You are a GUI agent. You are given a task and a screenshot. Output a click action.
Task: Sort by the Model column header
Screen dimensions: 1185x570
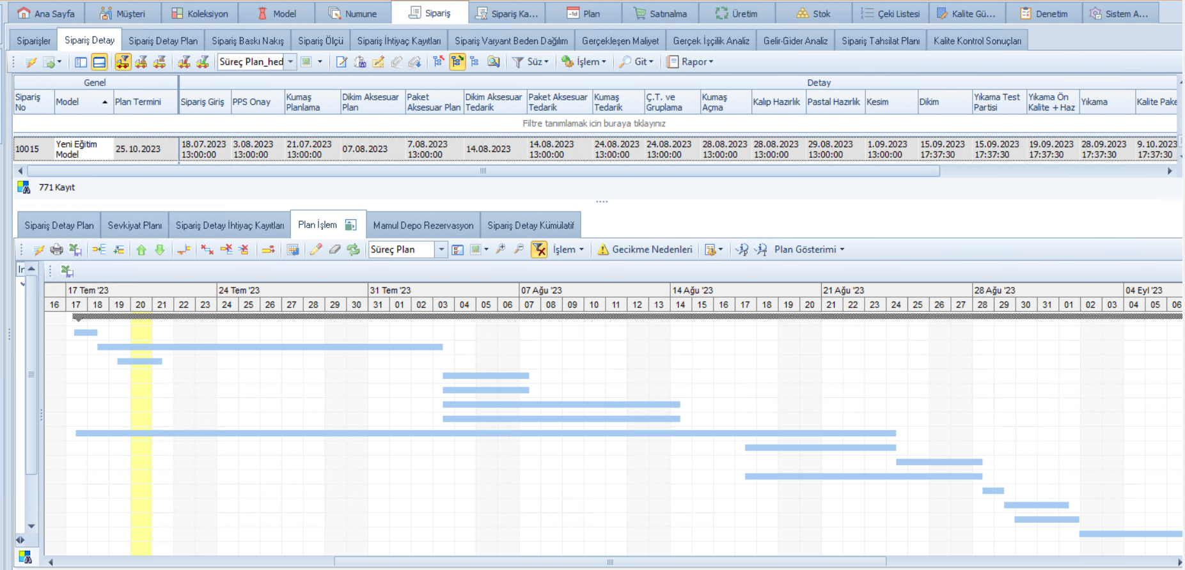pos(82,102)
